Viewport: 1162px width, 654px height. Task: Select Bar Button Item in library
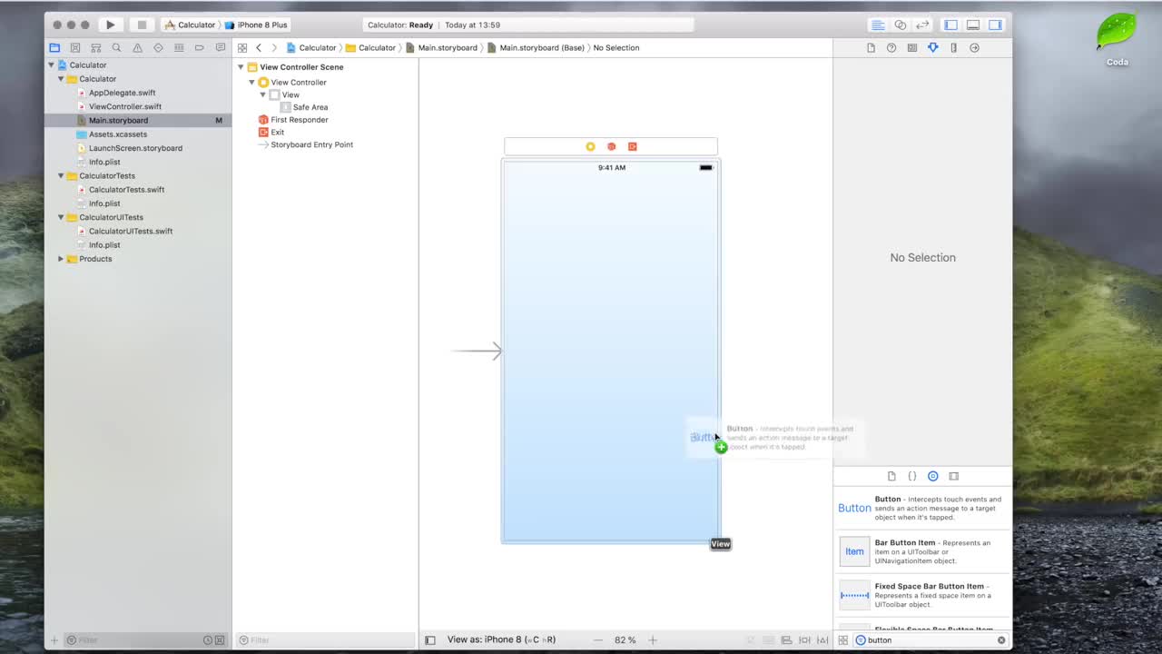tap(922, 551)
